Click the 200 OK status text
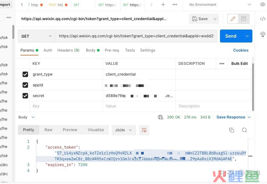Screen dimensions: 267x184 click(174, 117)
